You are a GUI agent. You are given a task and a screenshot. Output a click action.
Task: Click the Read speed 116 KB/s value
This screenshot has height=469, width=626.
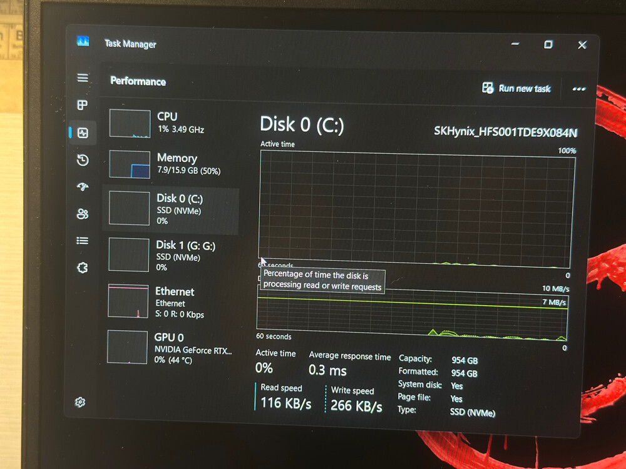click(286, 403)
